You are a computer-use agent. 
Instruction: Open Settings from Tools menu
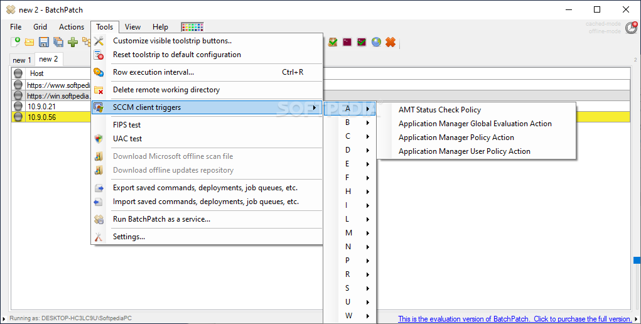207,237
